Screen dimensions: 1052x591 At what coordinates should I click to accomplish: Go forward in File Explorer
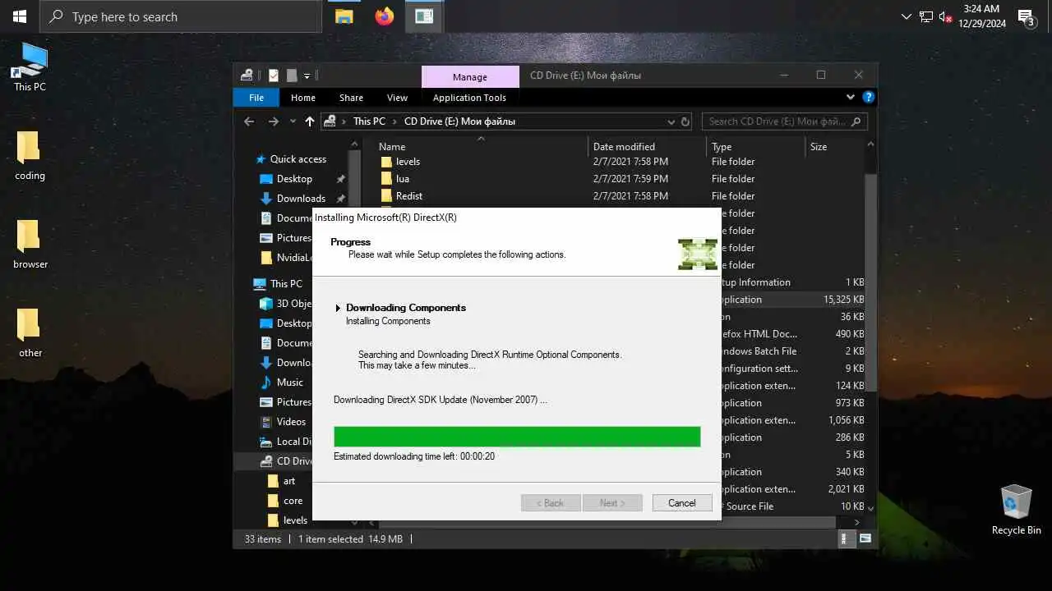coord(273,121)
